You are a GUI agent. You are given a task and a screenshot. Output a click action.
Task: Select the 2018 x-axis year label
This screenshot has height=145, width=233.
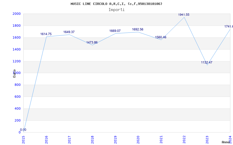pos(92,140)
